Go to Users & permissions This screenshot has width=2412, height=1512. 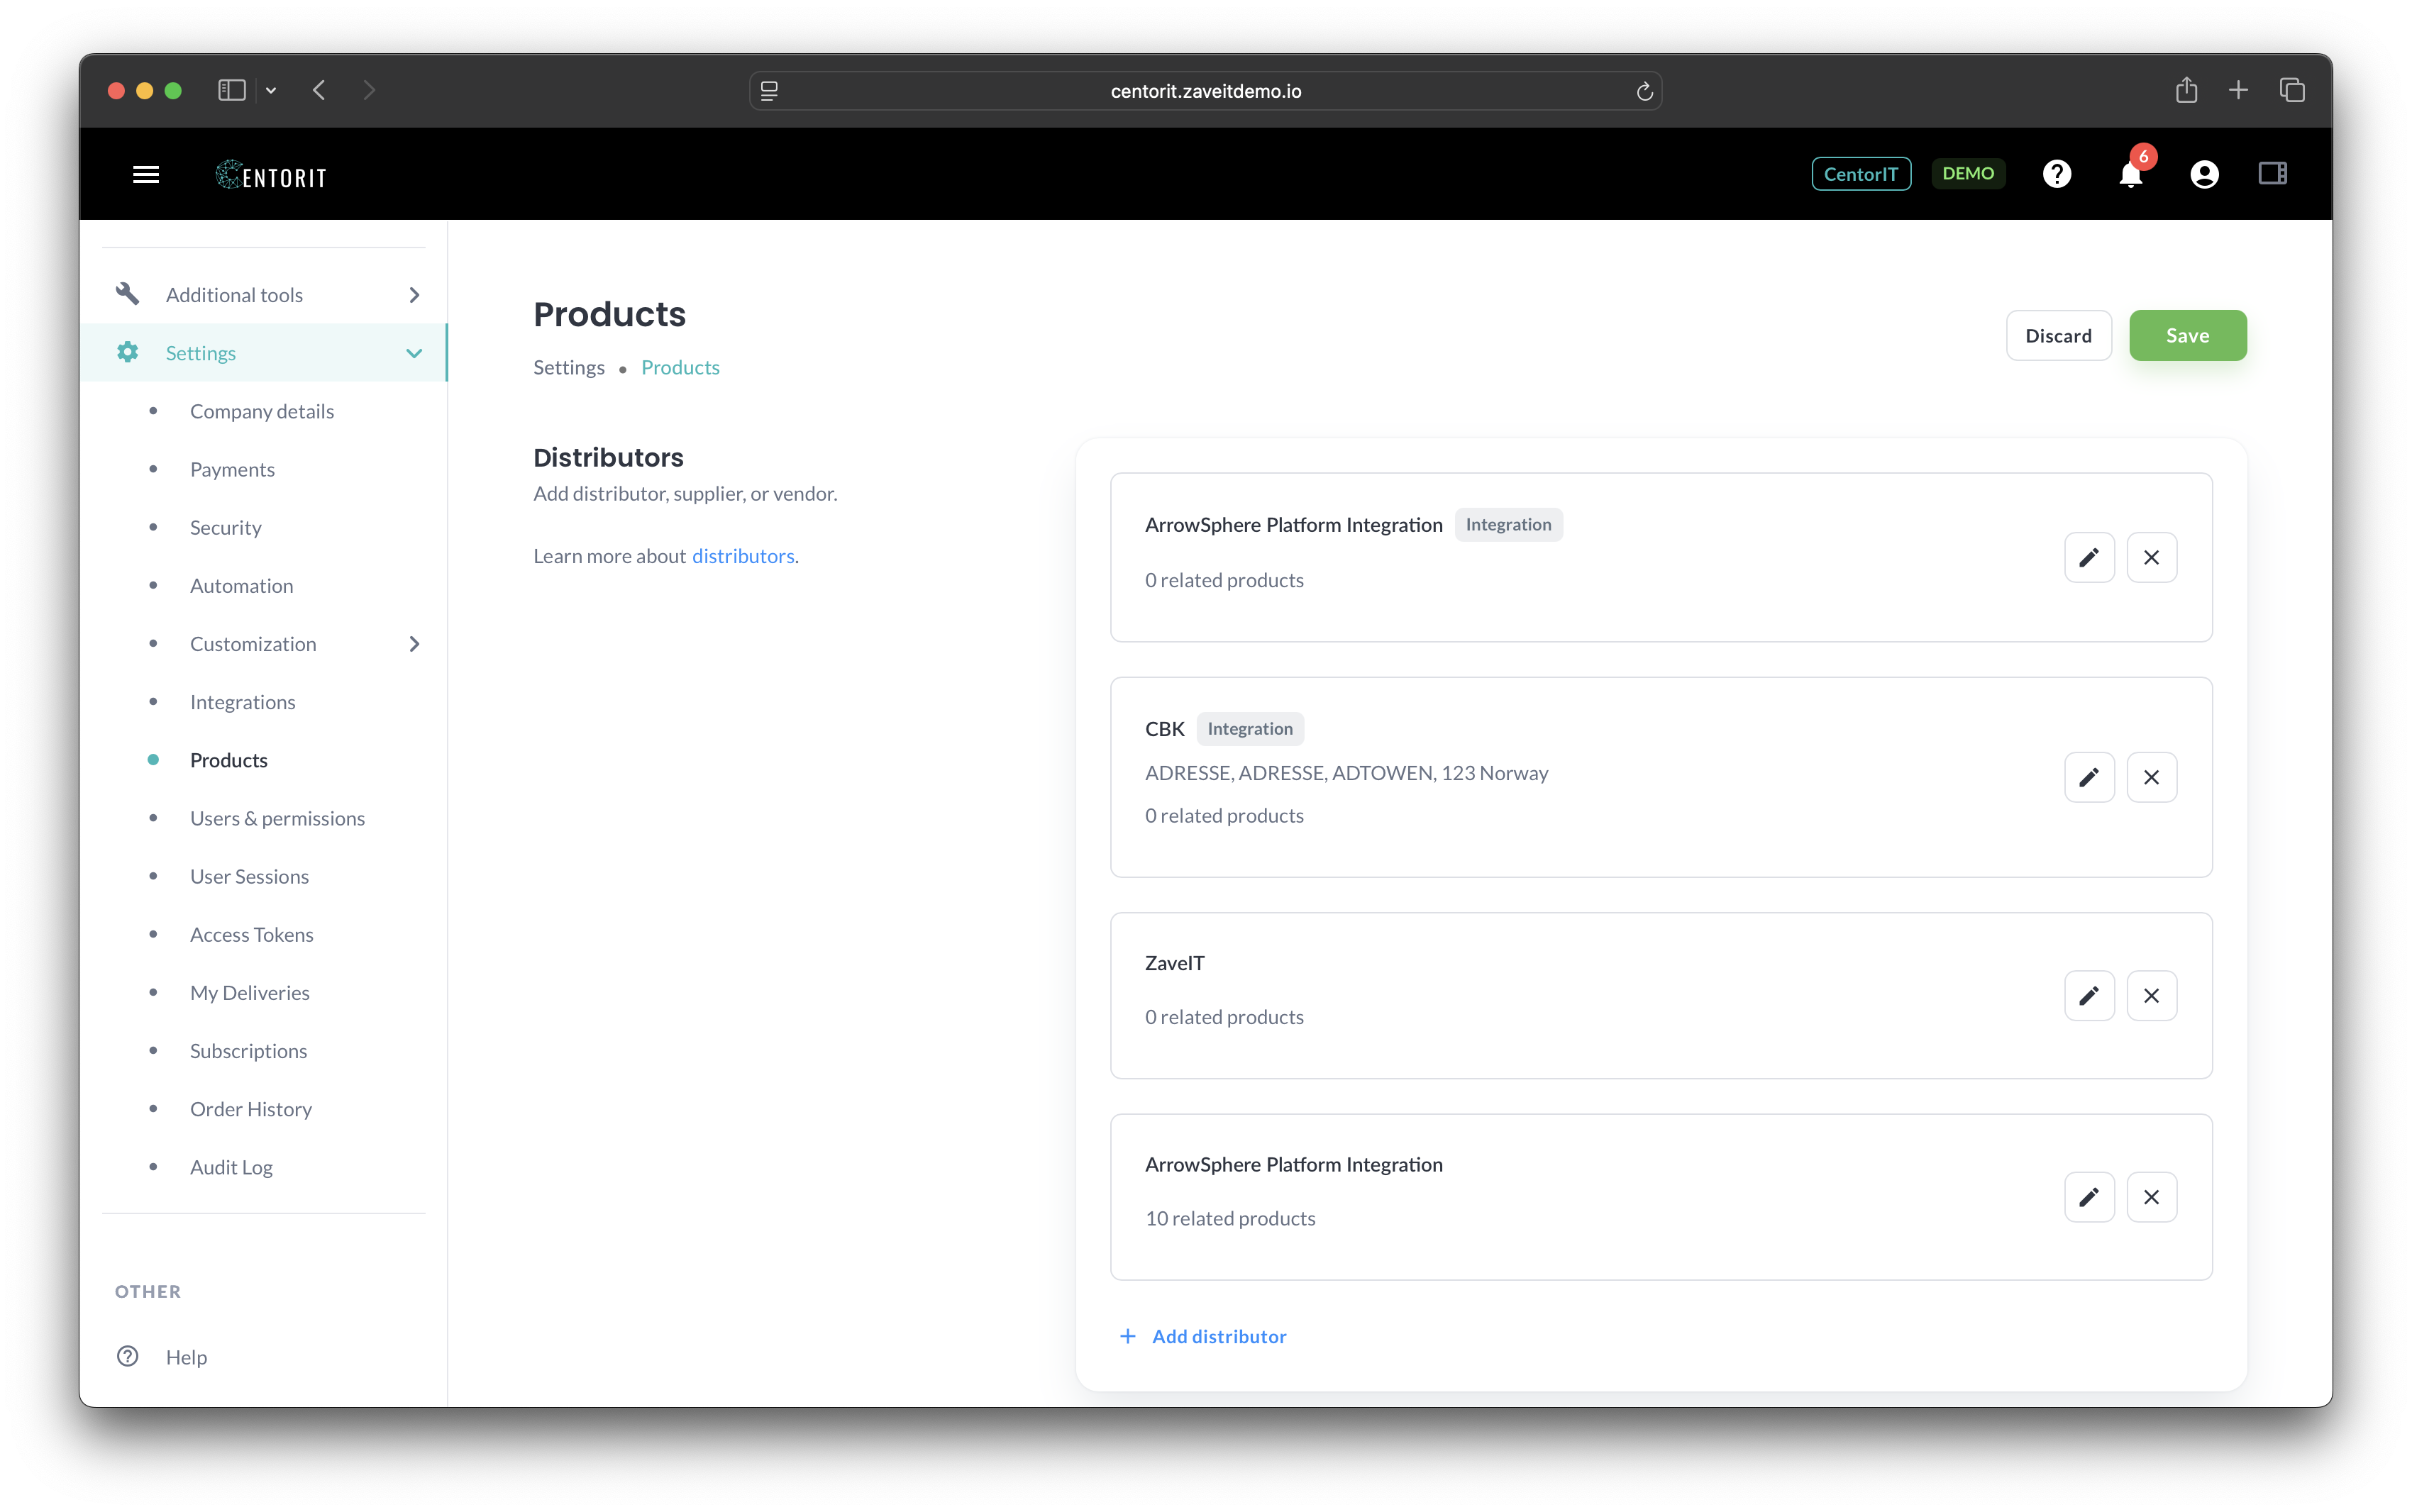(277, 818)
